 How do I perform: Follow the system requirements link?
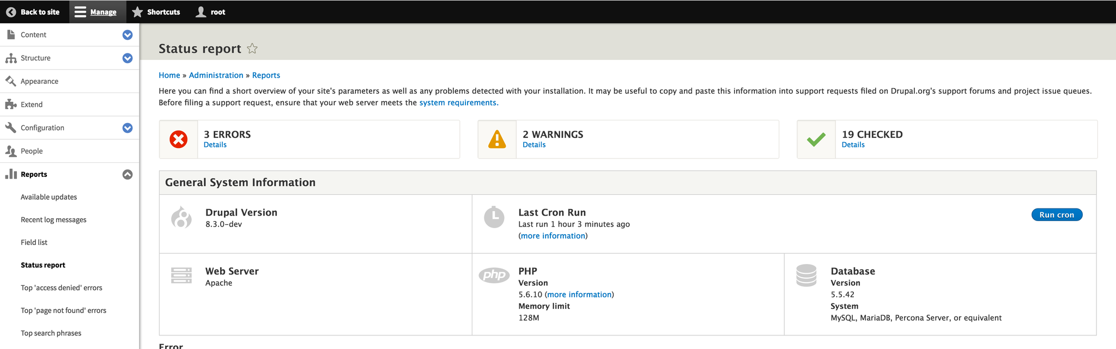(458, 102)
